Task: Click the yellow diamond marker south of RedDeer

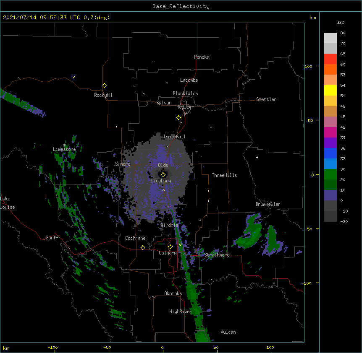Action: pos(178,118)
